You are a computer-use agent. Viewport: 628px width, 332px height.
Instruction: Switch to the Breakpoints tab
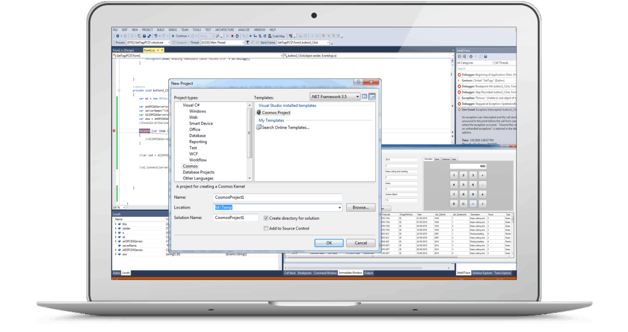point(305,273)
